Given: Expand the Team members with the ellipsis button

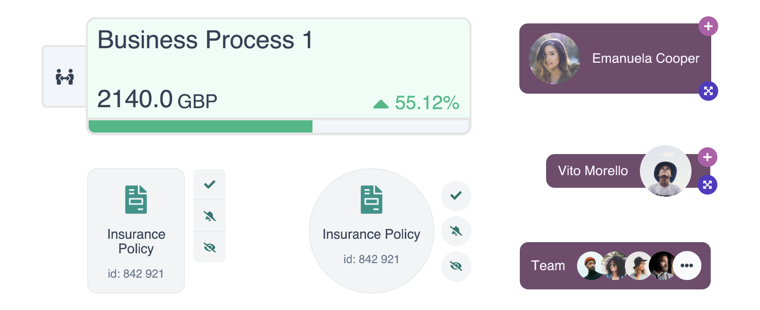Looking at the screenshot, I should tap(687, 266).
